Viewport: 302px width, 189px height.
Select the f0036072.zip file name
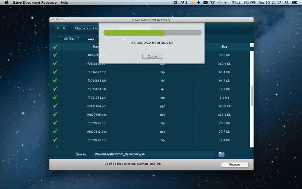click(x=97, y=72)
